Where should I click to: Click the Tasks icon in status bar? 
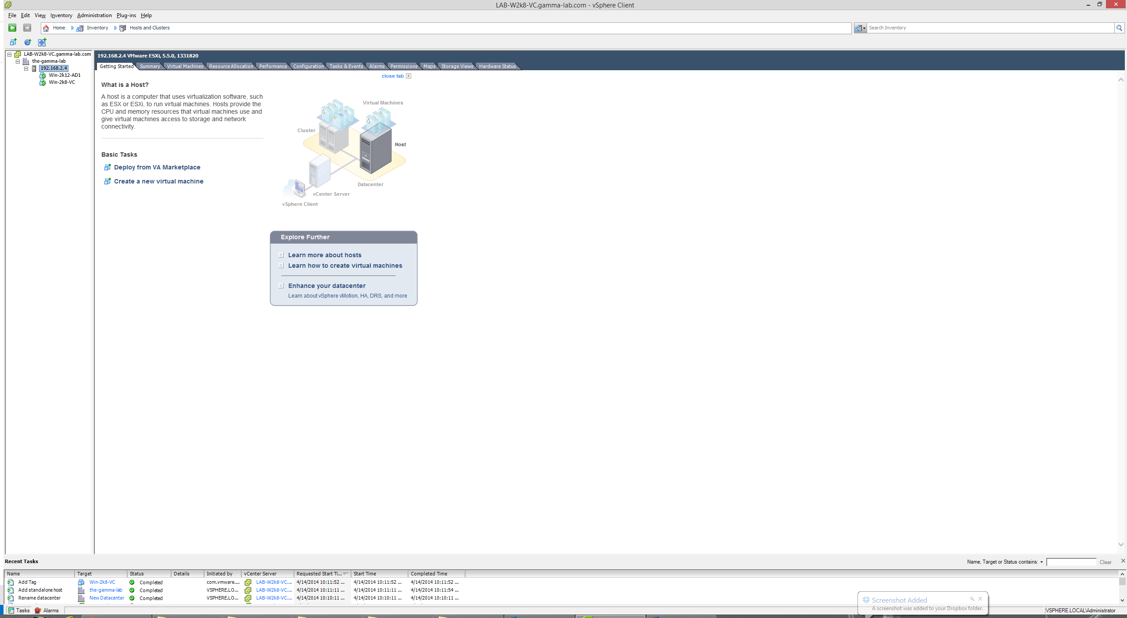coord(11,610)
